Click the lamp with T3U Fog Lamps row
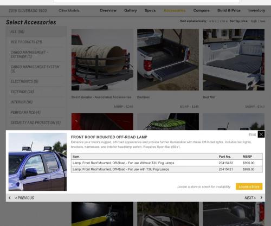The height and width of the screenshot is (226, 271). [167, 169]
